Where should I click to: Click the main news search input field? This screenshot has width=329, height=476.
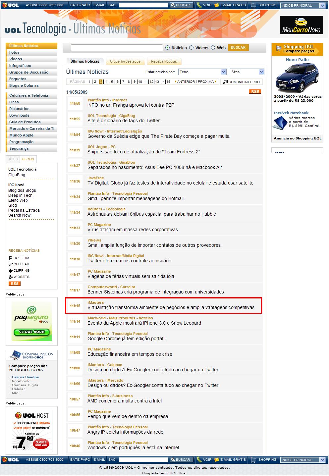click(x=117, y=48)
